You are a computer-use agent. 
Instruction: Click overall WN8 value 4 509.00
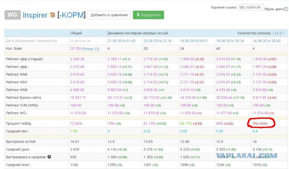[77, 90]
